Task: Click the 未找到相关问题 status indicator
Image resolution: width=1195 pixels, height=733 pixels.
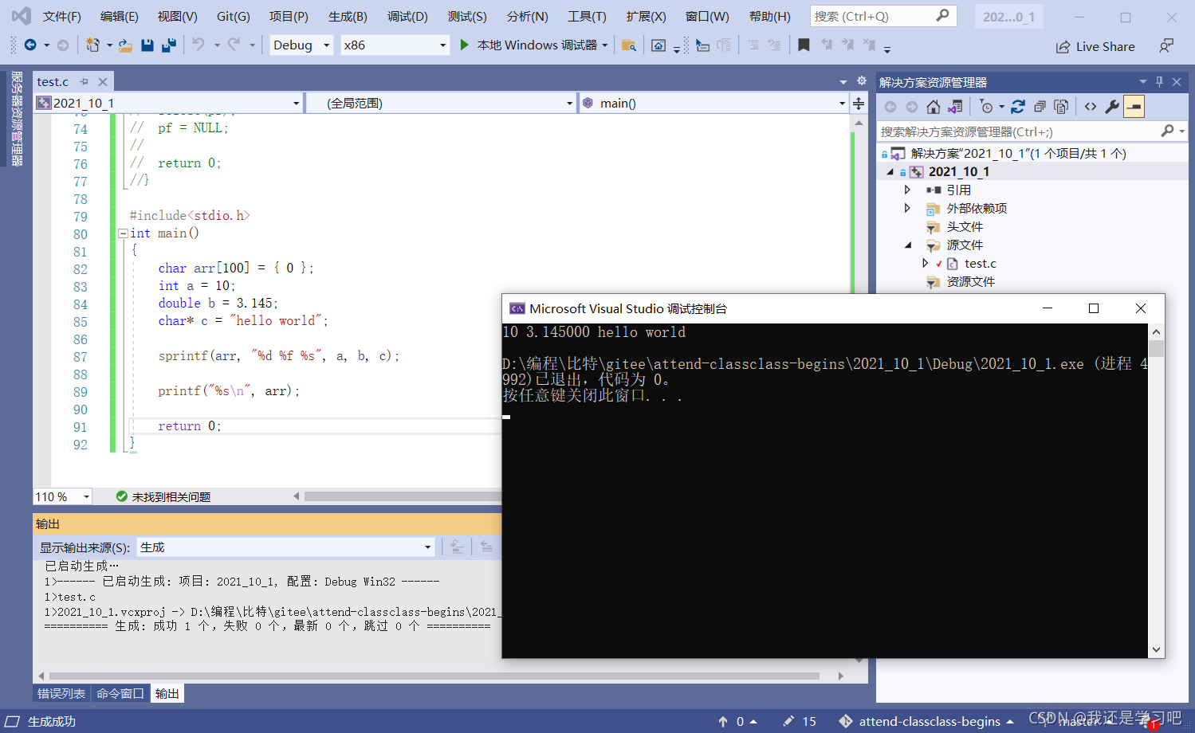Action: (163, 496)
